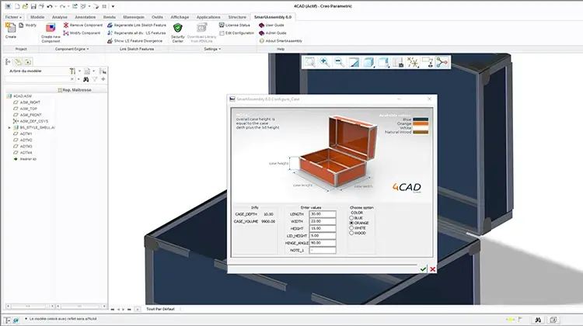Confirm dialog with green checkmark
This screenshot has height=326, width=583.
[423, 268]
